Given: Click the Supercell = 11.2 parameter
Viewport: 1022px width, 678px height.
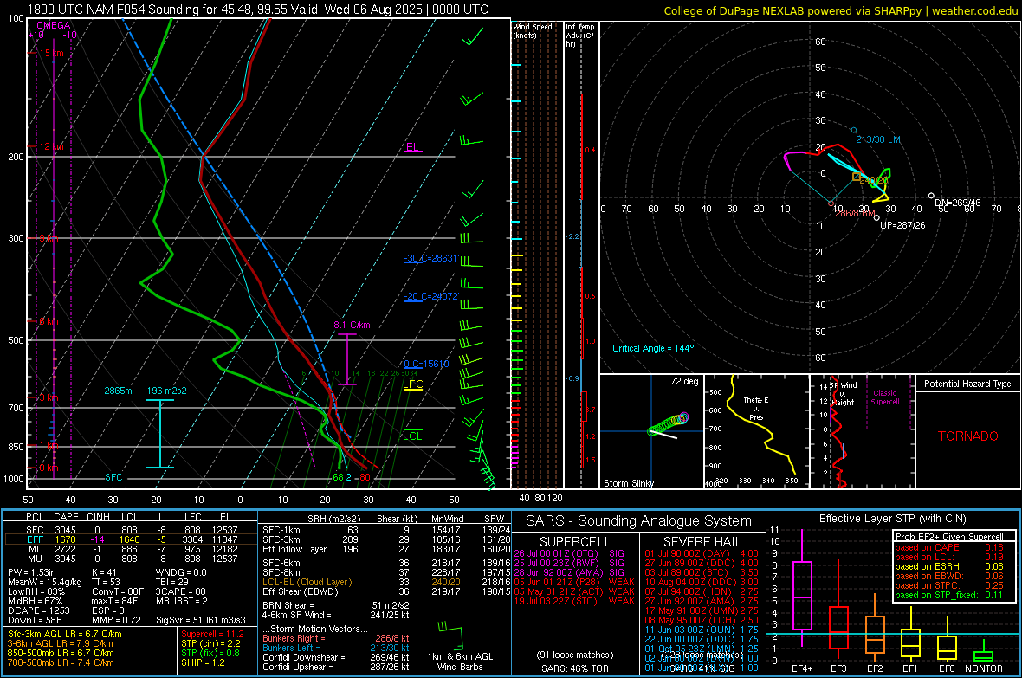Looking at the screenshot, I should coord(212,634).
